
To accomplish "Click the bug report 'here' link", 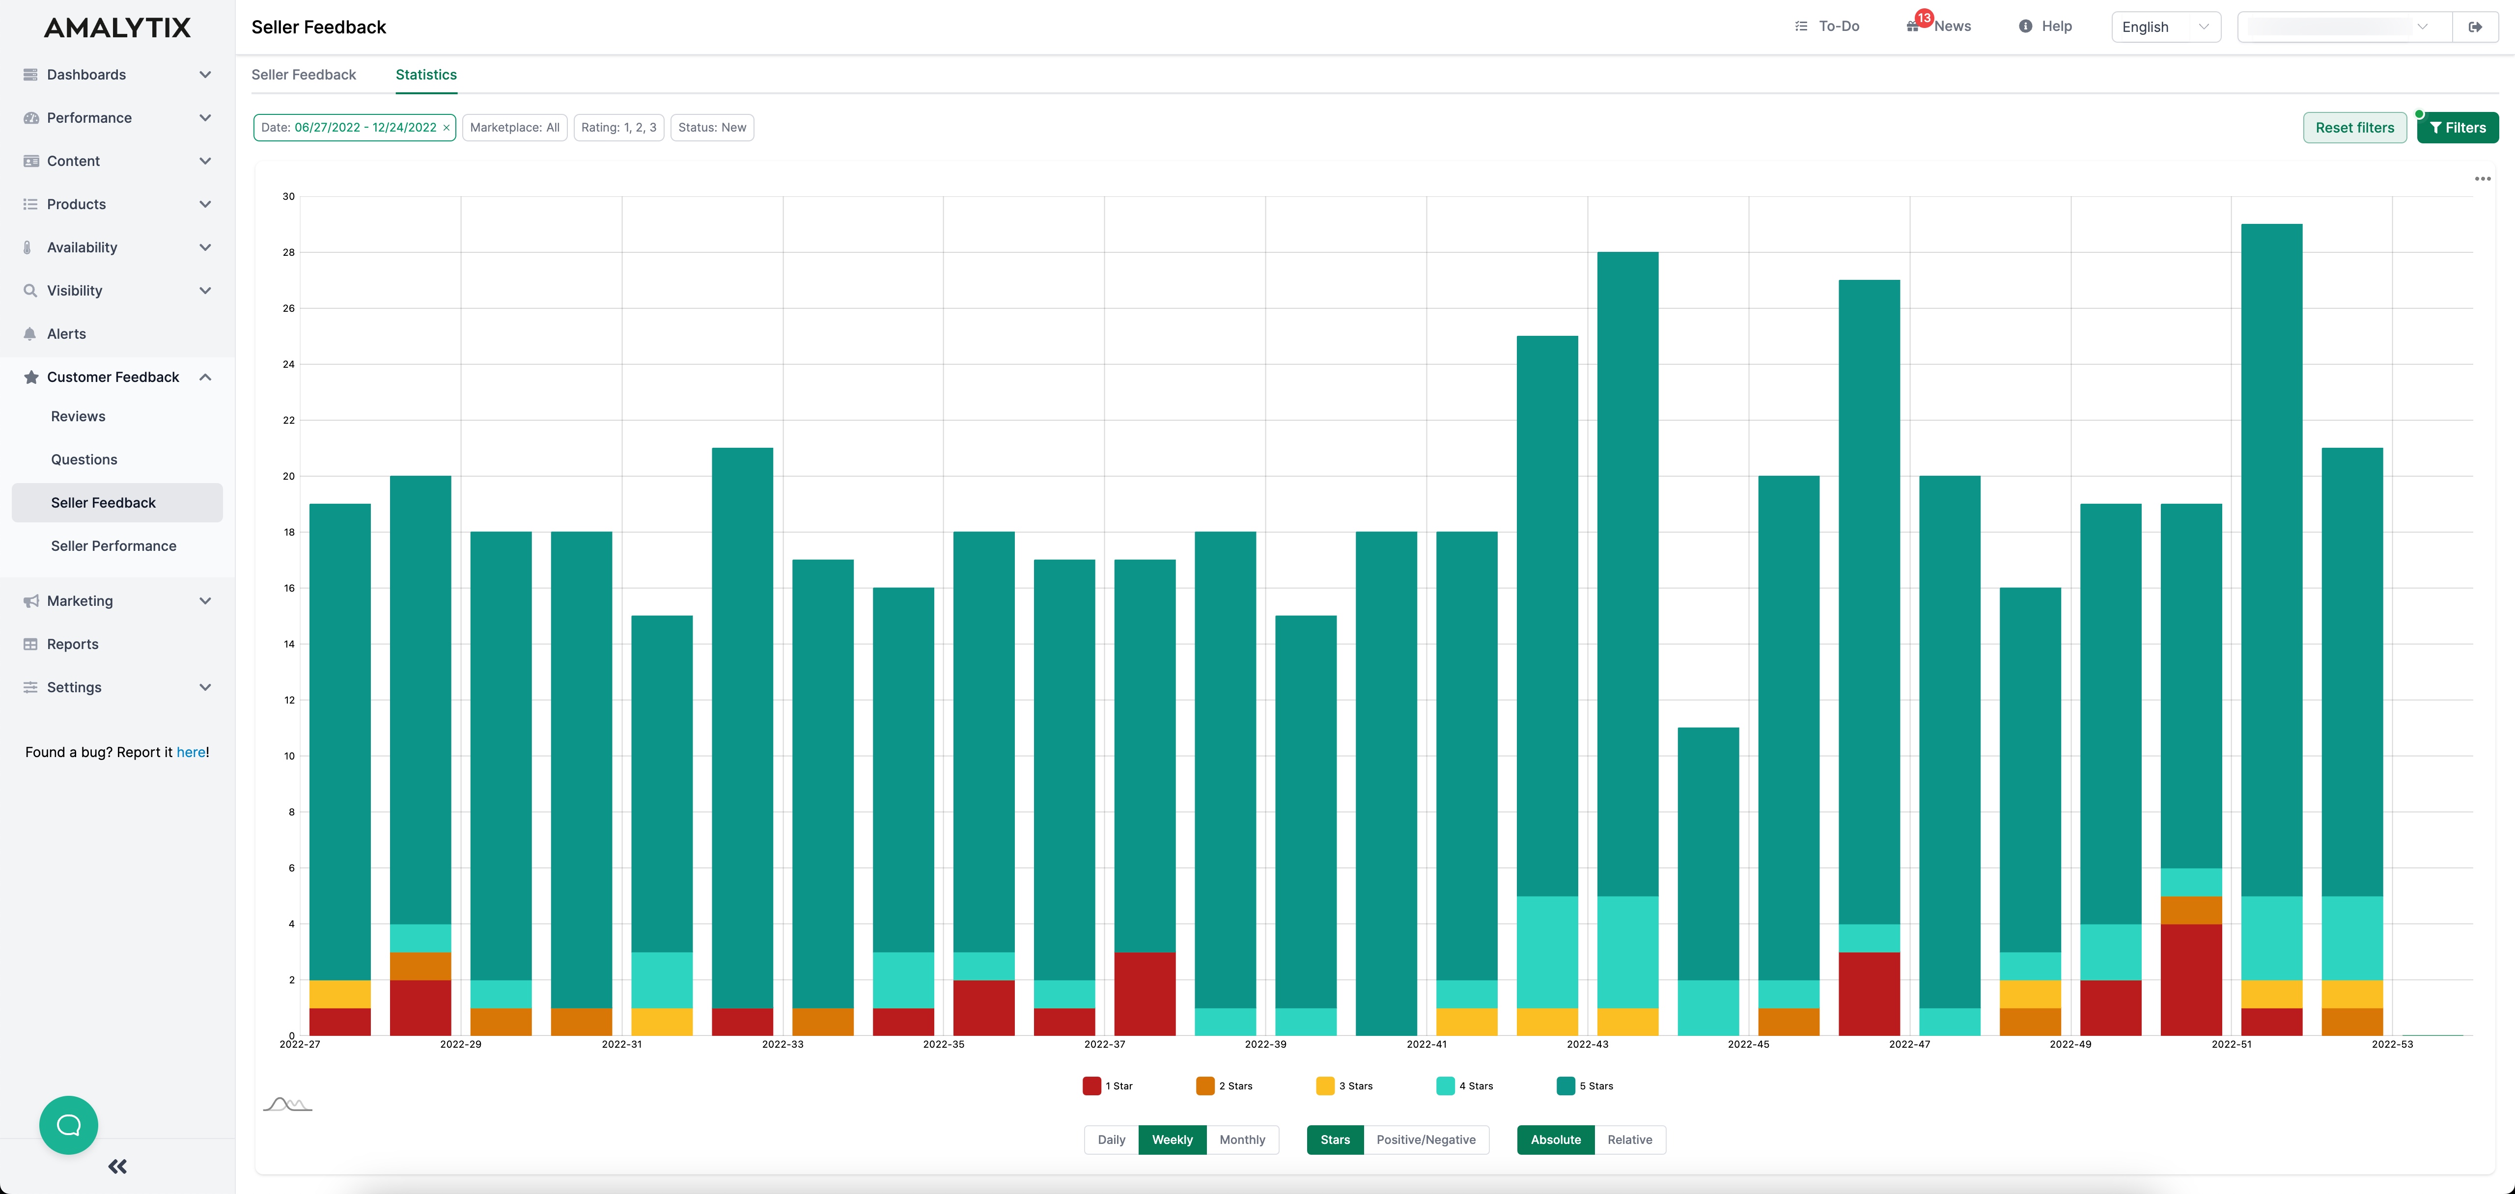I will (191, 752).
